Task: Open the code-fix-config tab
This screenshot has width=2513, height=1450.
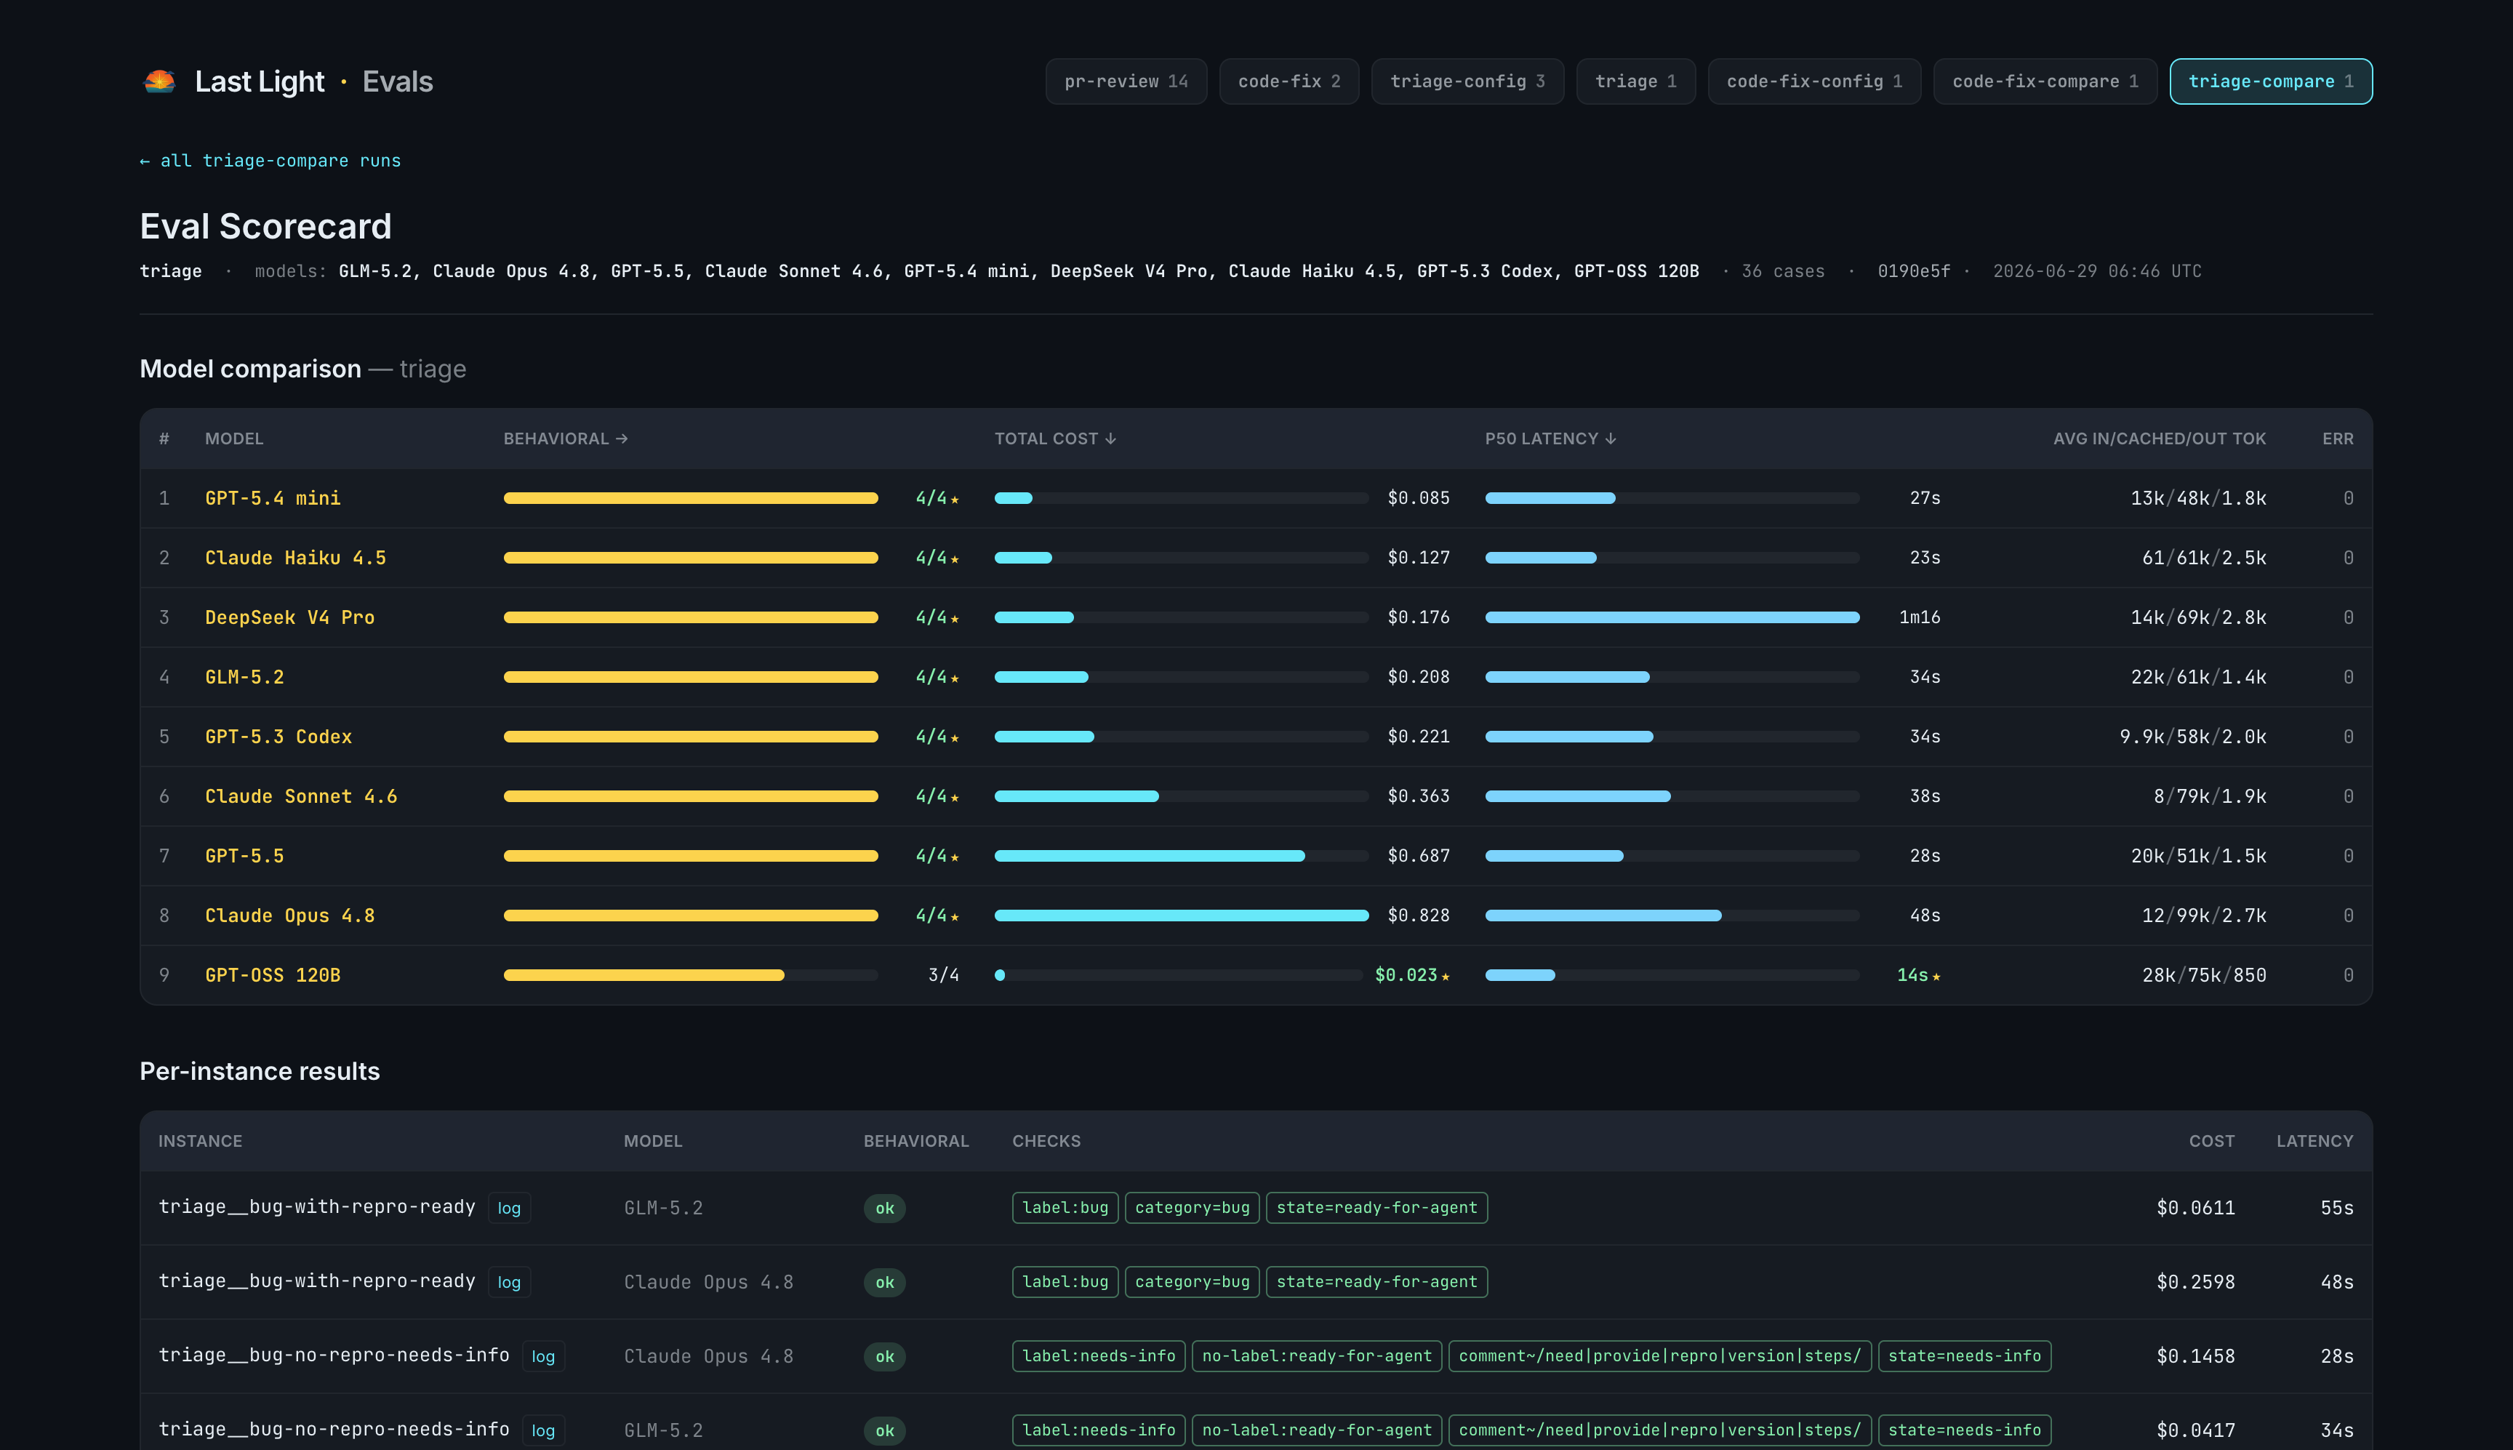Action: pyautogui.click(x=1814, y=81)
